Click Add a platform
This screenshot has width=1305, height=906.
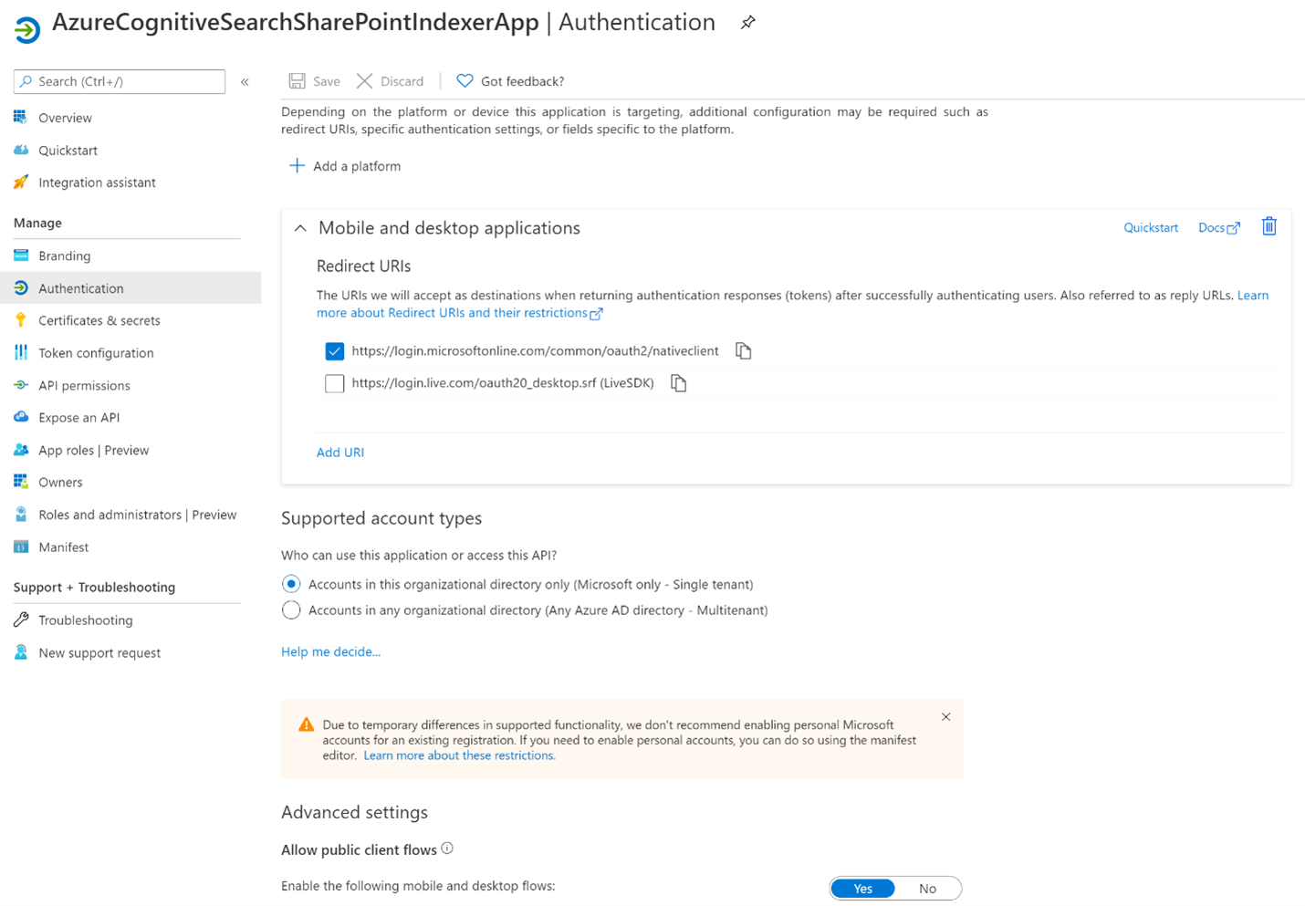point(346,166)
